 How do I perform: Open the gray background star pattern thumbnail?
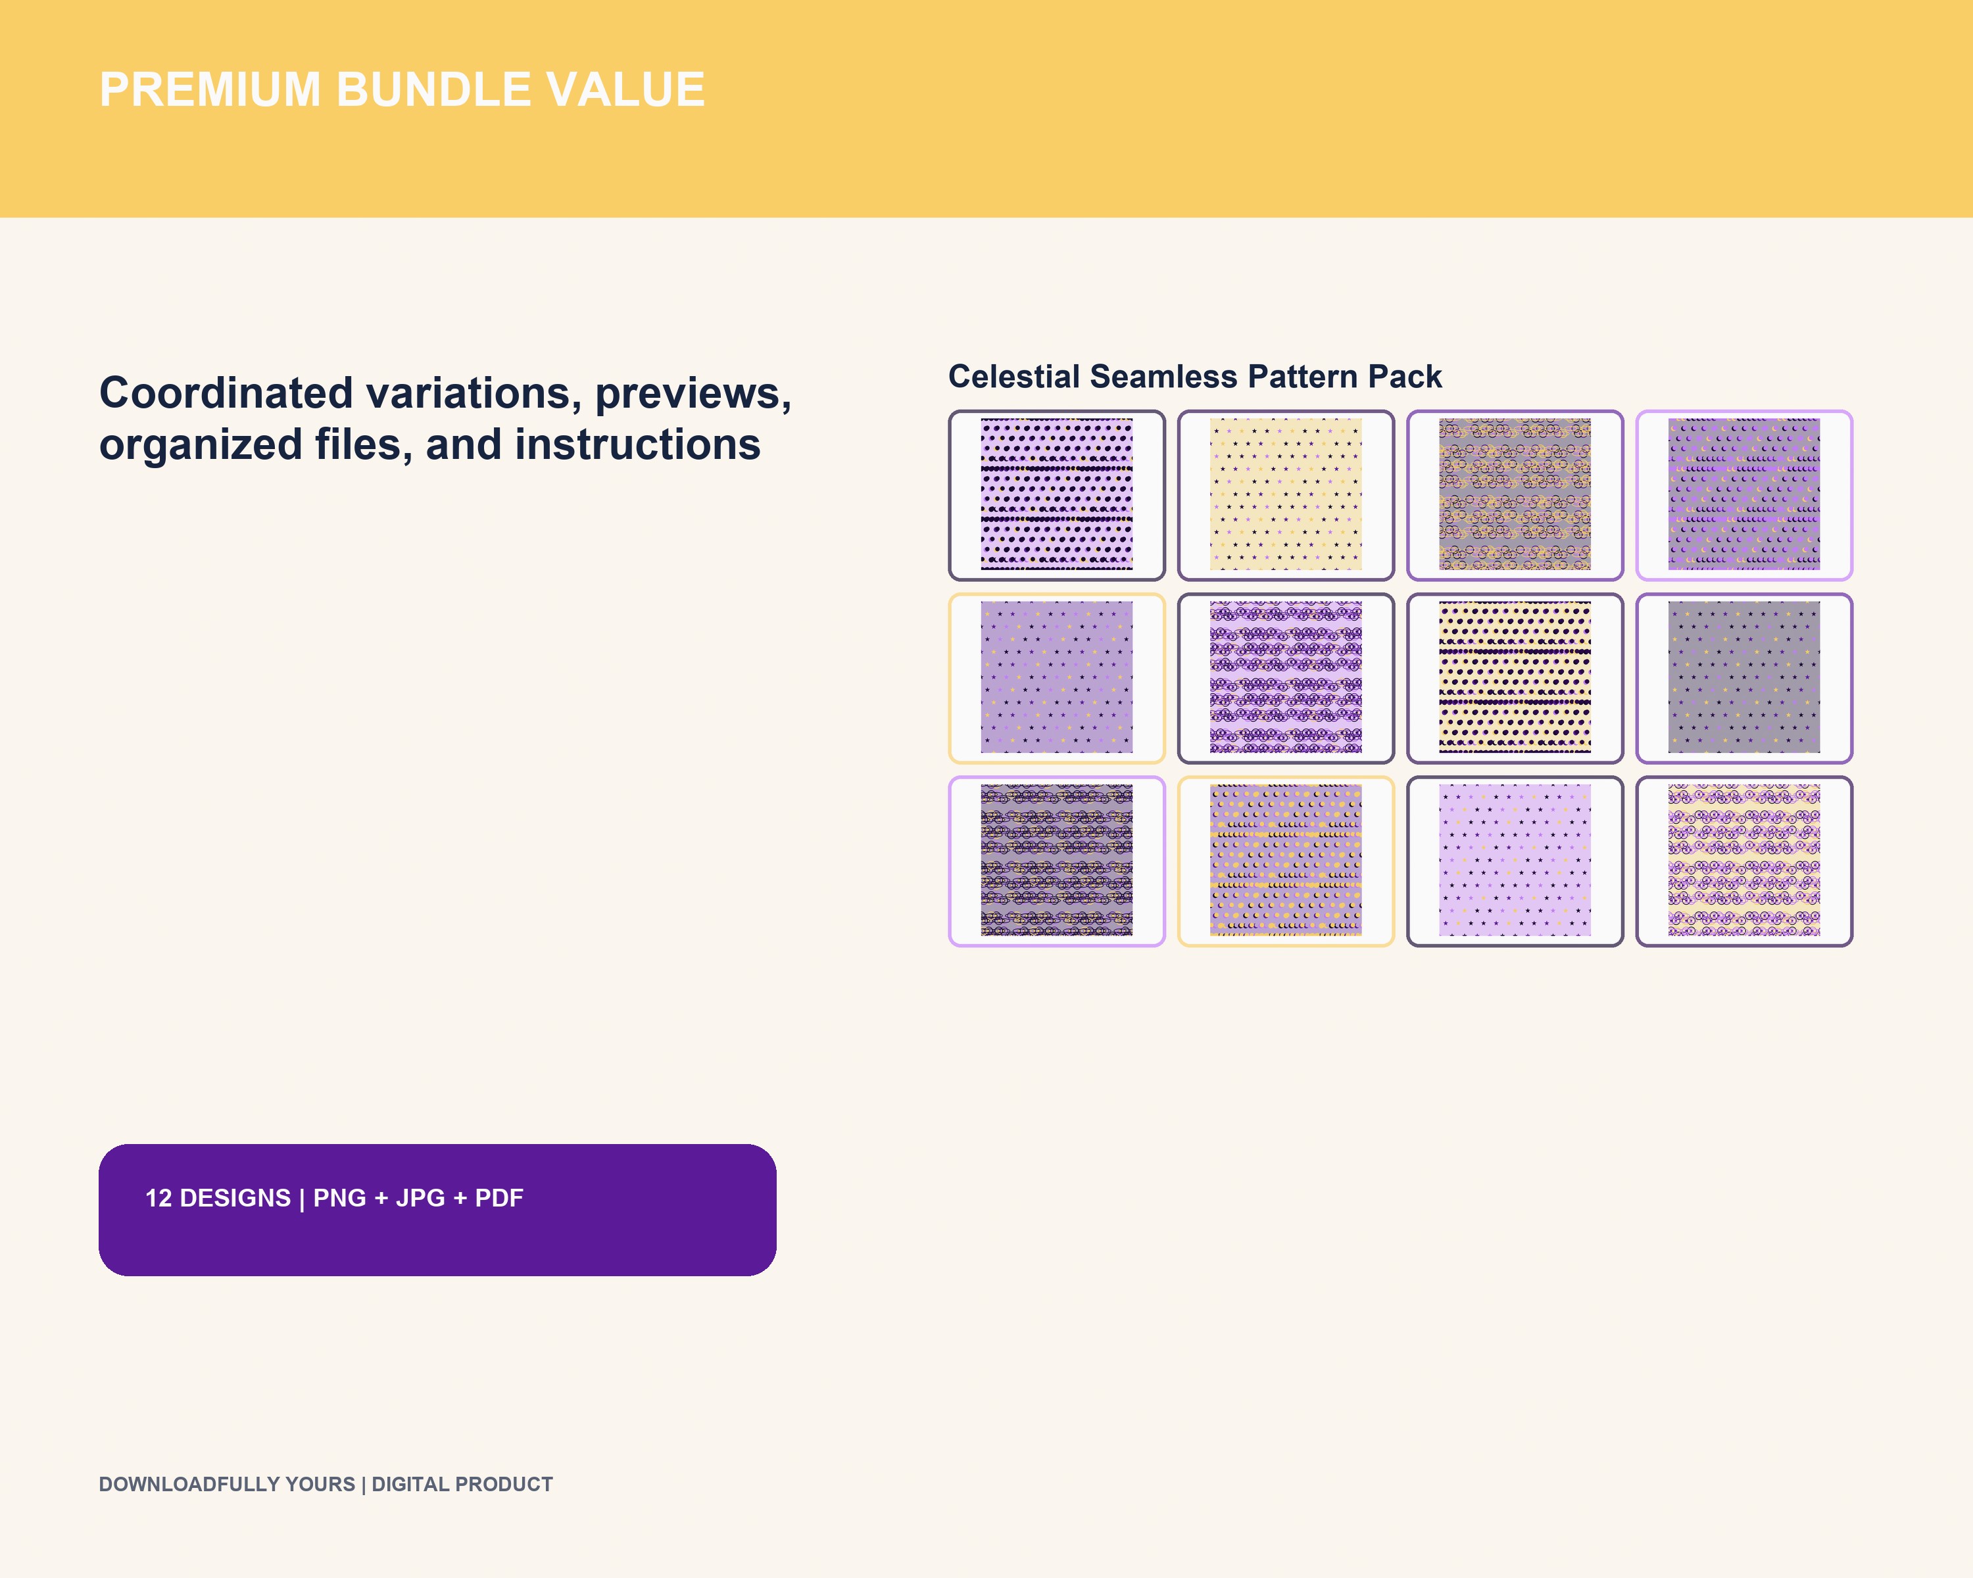1744,678
